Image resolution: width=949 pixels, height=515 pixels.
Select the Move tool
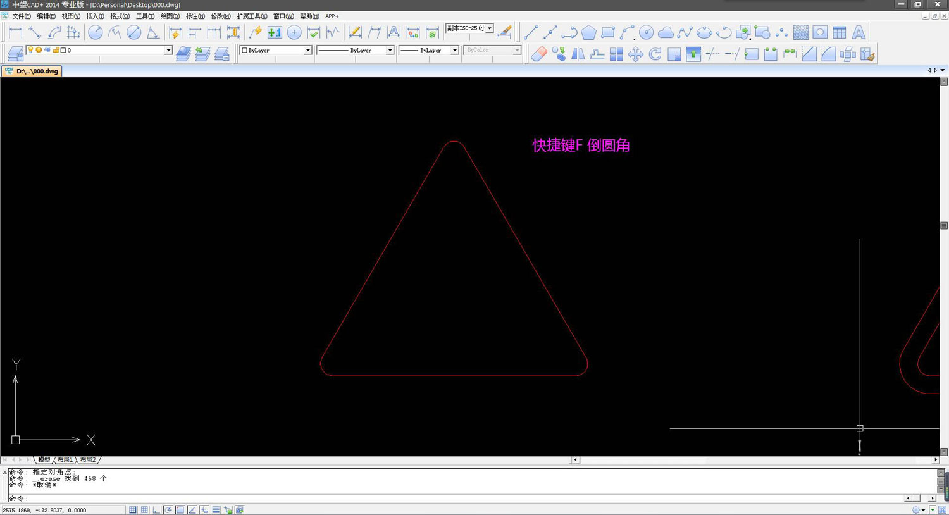636,54
